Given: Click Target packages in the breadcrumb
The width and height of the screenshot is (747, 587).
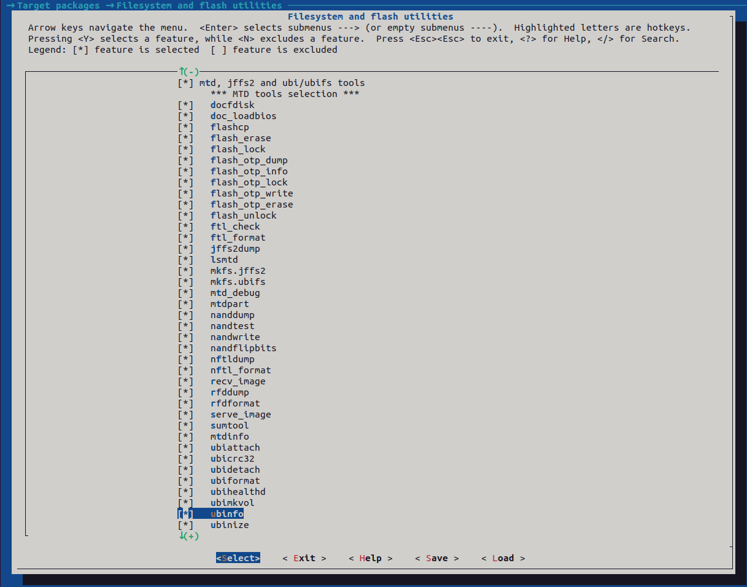Looking at the screenshot, I should click(x=58, y=6).
